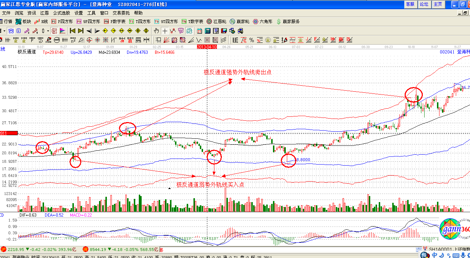Toggle the crosshair cursor button
Screen dimensions: 470x258
click(x=165, y=31)
